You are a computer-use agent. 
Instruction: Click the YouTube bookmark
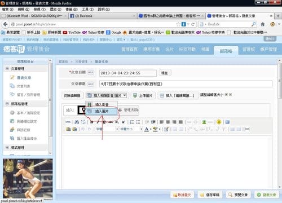(x=72, y=32)
